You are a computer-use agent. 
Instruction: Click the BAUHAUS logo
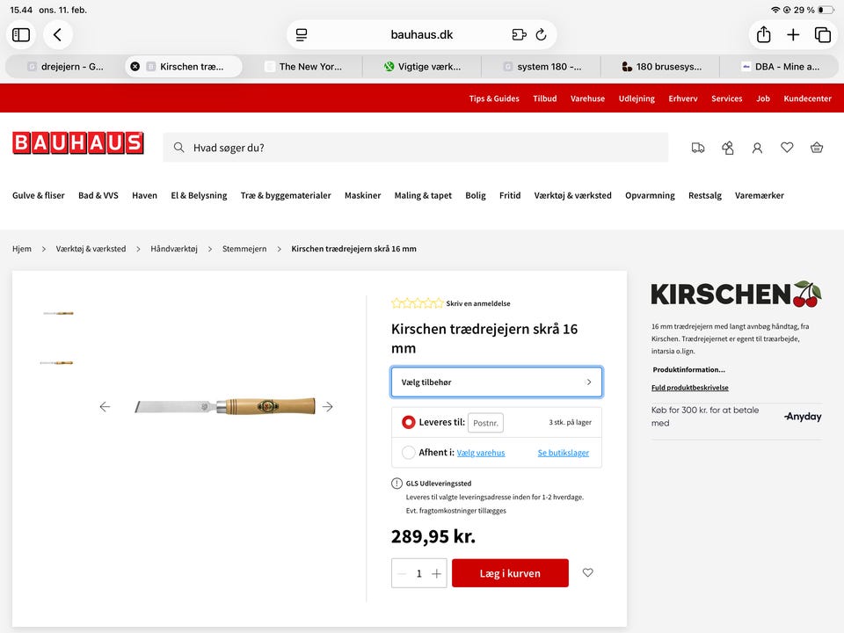[78, 143]
